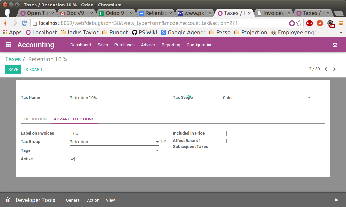The image size is (346, 207).
Task: Open messaging via the envelope icon
Action: [335, 45]
